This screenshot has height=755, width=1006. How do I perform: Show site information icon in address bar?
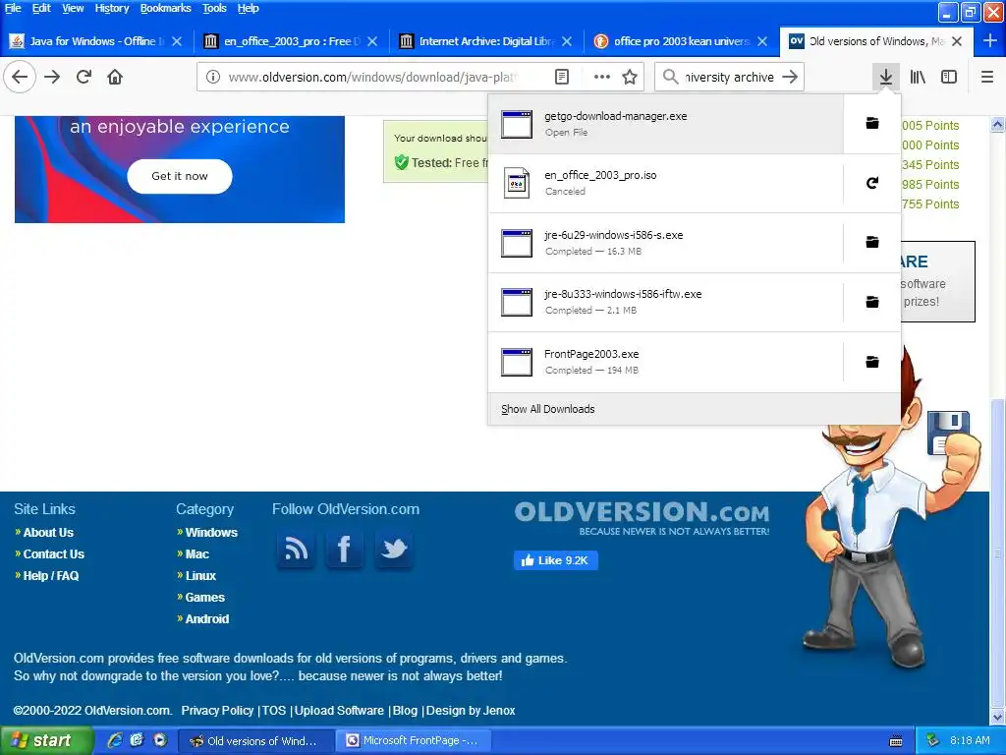pyautogui.click(x=213, y=77)
